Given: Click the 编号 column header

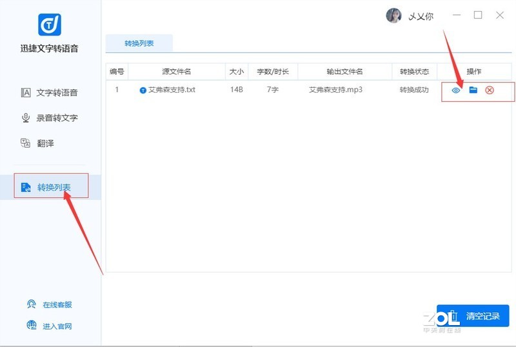Looking at the screenshot, I should (117, 72).
